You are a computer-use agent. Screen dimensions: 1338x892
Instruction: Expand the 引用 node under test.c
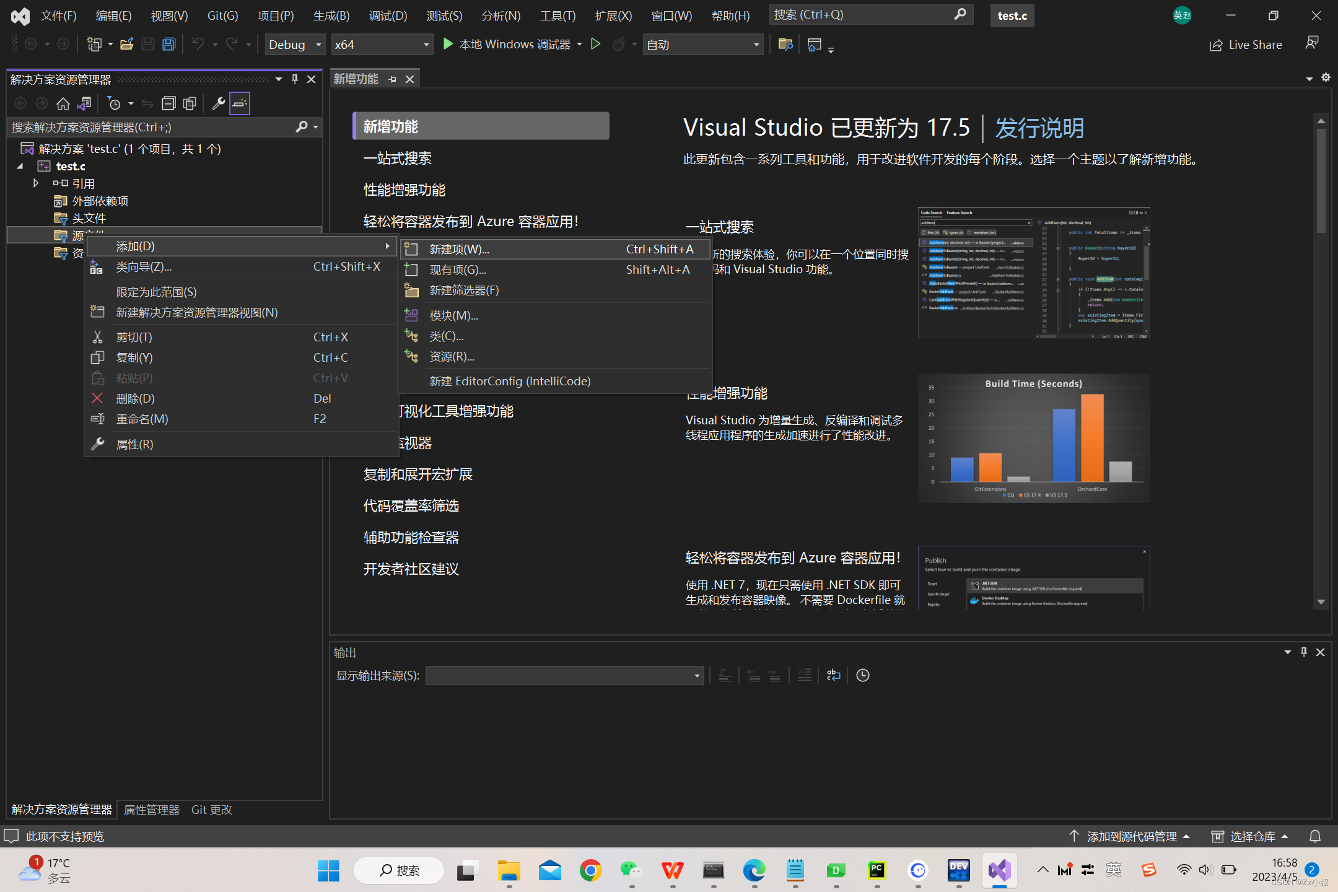(x=35, y=183)
